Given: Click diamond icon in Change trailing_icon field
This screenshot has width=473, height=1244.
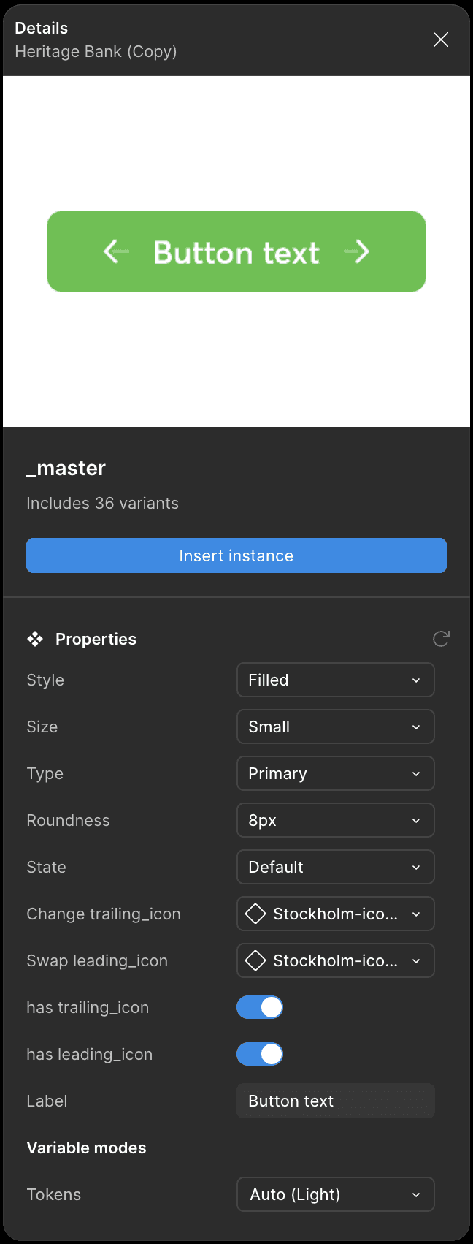Looking at the screenshot, I should tap(255, 914).
